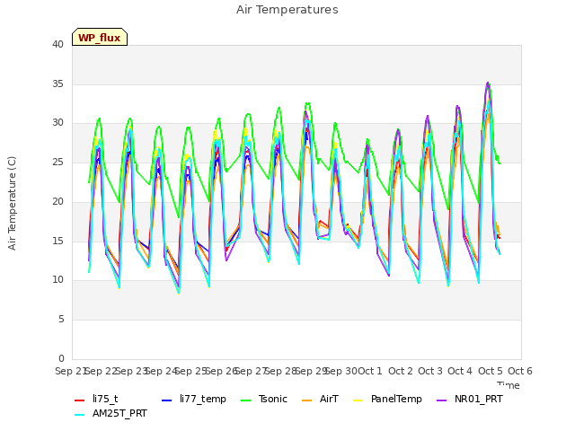Click the 30 y-axis tick label
The height and width of the screenshot is (431, 575).
(x=57, y=122)
